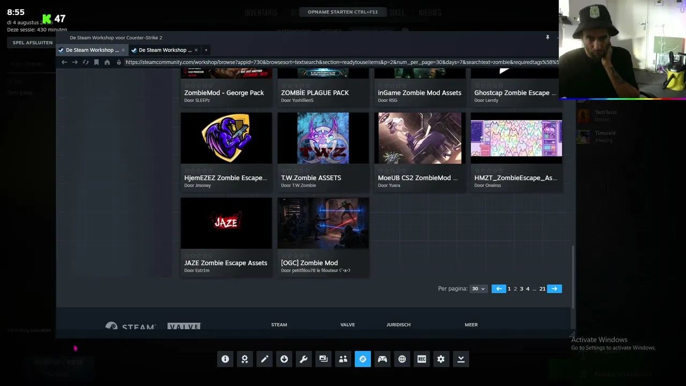Open the [OGC] Zombie Mod thumbnail
686x386 pixels.
click(x=323, y=223)
